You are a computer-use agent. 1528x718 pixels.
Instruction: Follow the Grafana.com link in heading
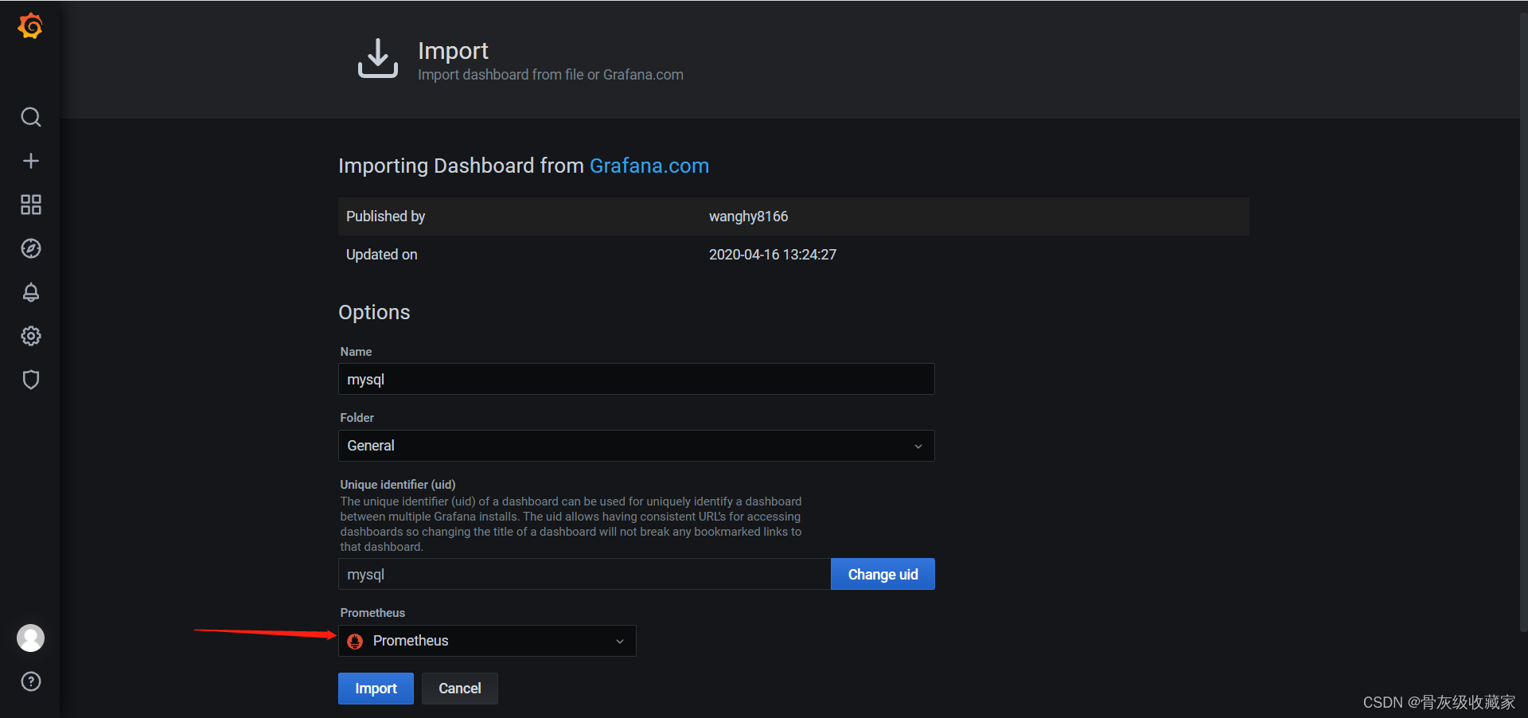click(x=649, y=166)
